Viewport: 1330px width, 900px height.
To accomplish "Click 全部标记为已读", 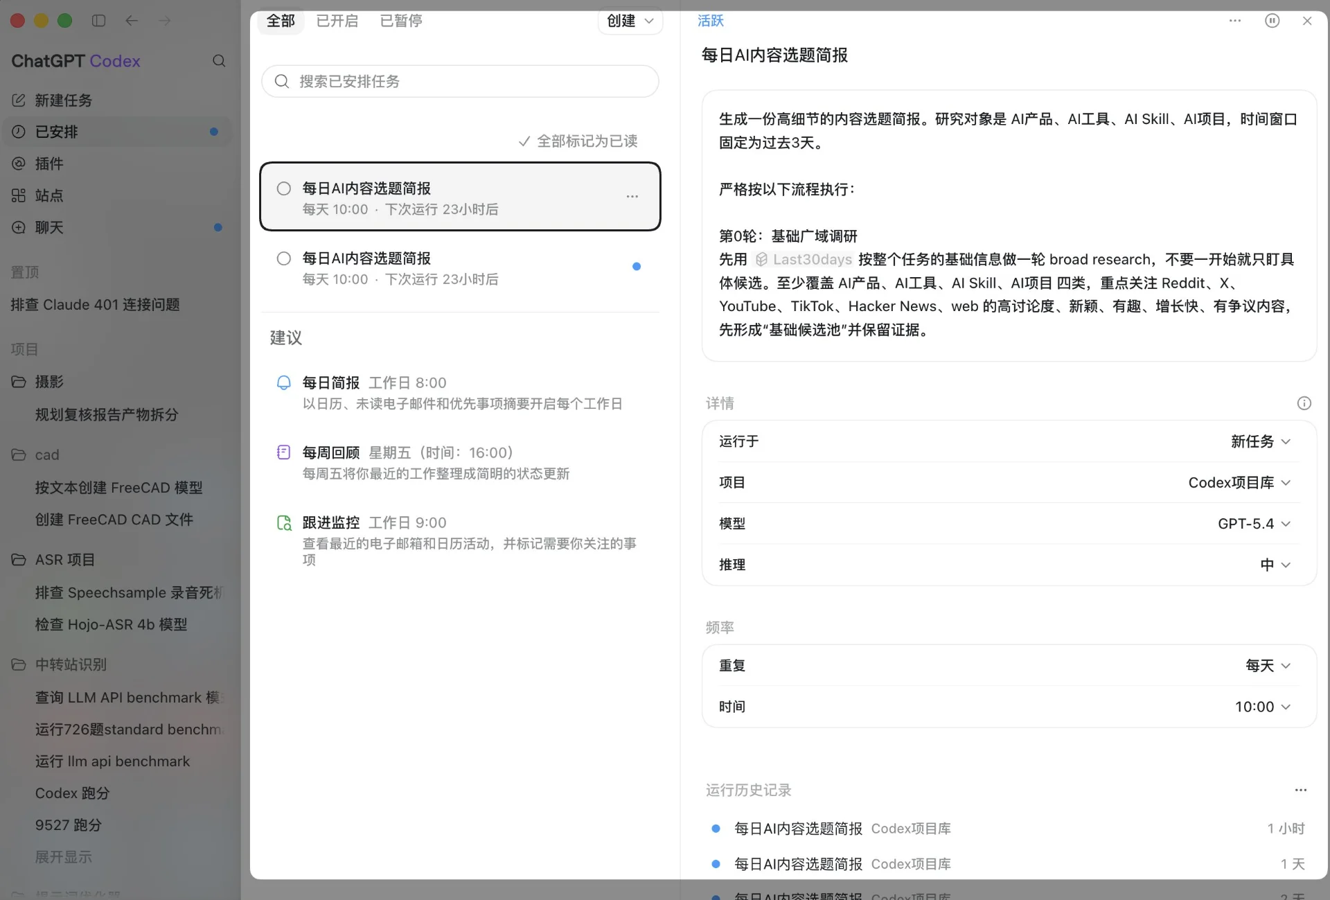I will [578, 141].
